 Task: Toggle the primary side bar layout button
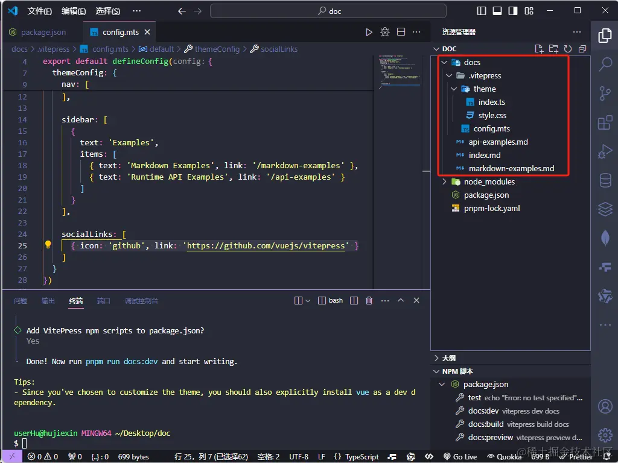(x=481, y=11)
